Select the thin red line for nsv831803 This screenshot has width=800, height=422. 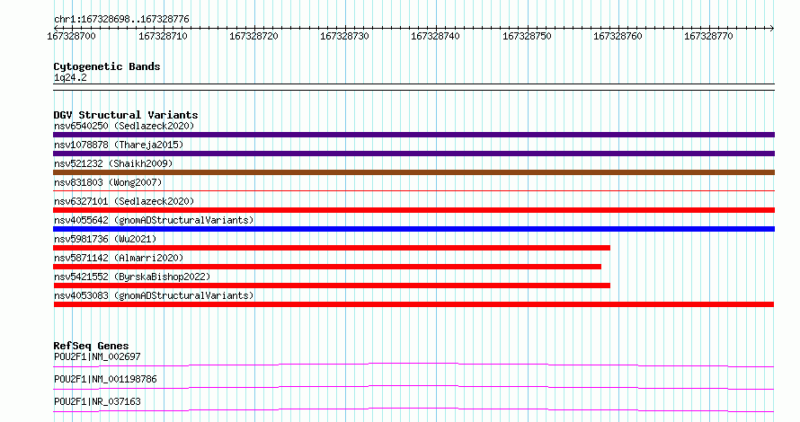pyautogui.click(x=413, y=191)
